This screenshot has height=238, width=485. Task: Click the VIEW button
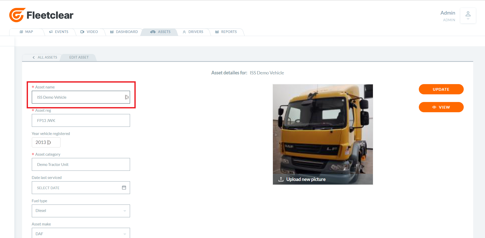click(441, 107)
